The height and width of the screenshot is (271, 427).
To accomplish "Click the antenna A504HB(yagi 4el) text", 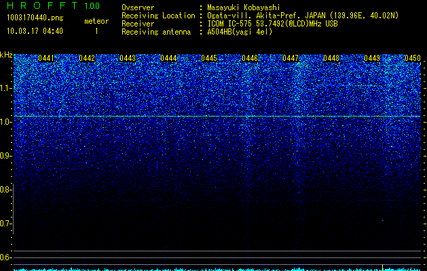I will click(x=240, y=32).
